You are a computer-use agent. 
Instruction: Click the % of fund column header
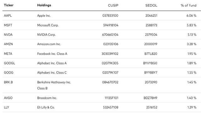click(188, 5)
